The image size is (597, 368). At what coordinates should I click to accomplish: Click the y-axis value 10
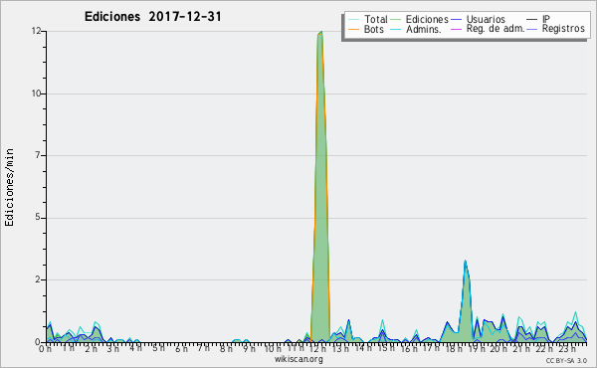(36, 93)
